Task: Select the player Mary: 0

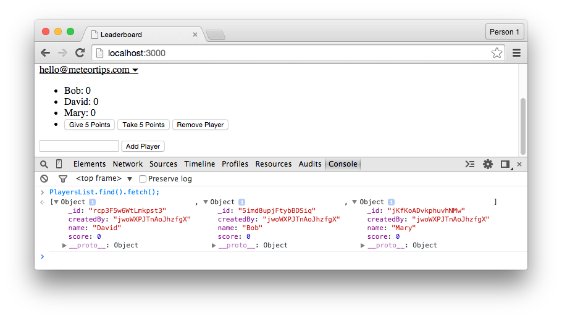Action: (x=80, y=113)
